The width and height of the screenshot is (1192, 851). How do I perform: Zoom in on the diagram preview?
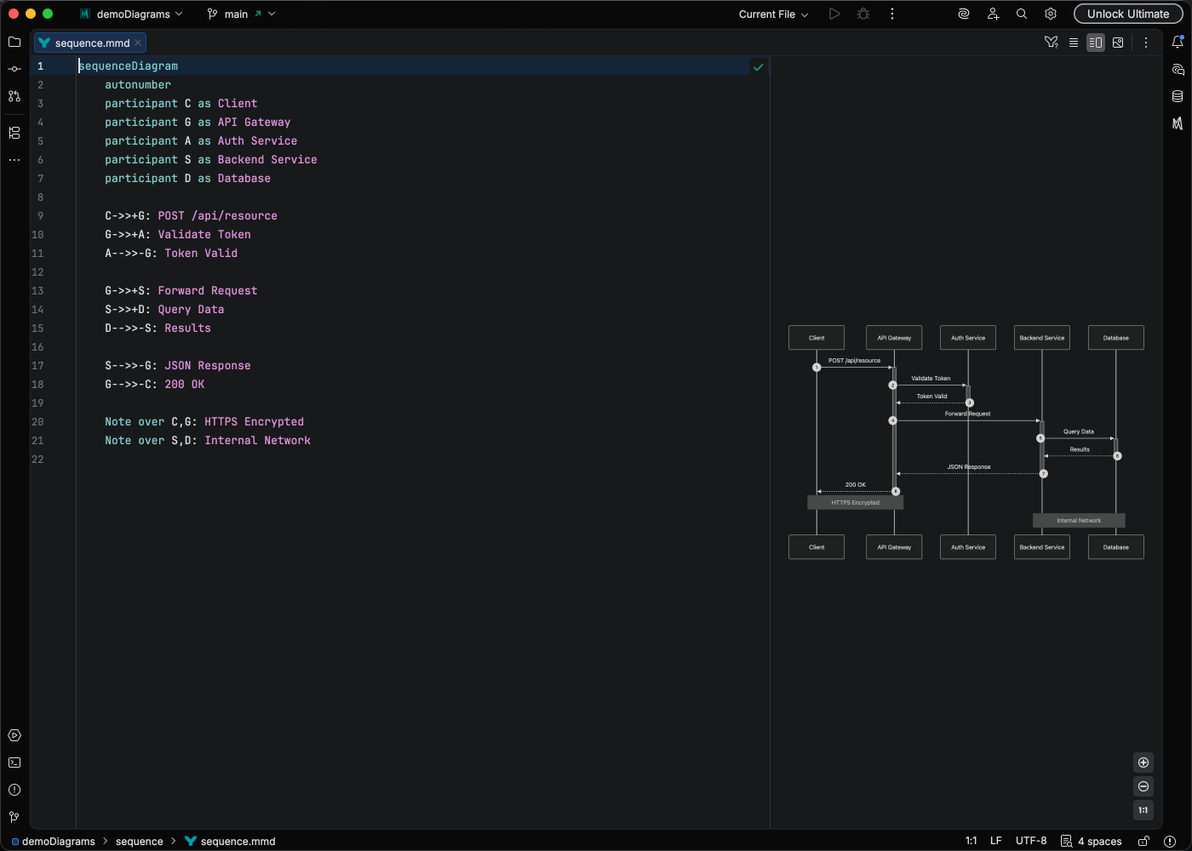pyautogui.click(x=1143, y=762)
